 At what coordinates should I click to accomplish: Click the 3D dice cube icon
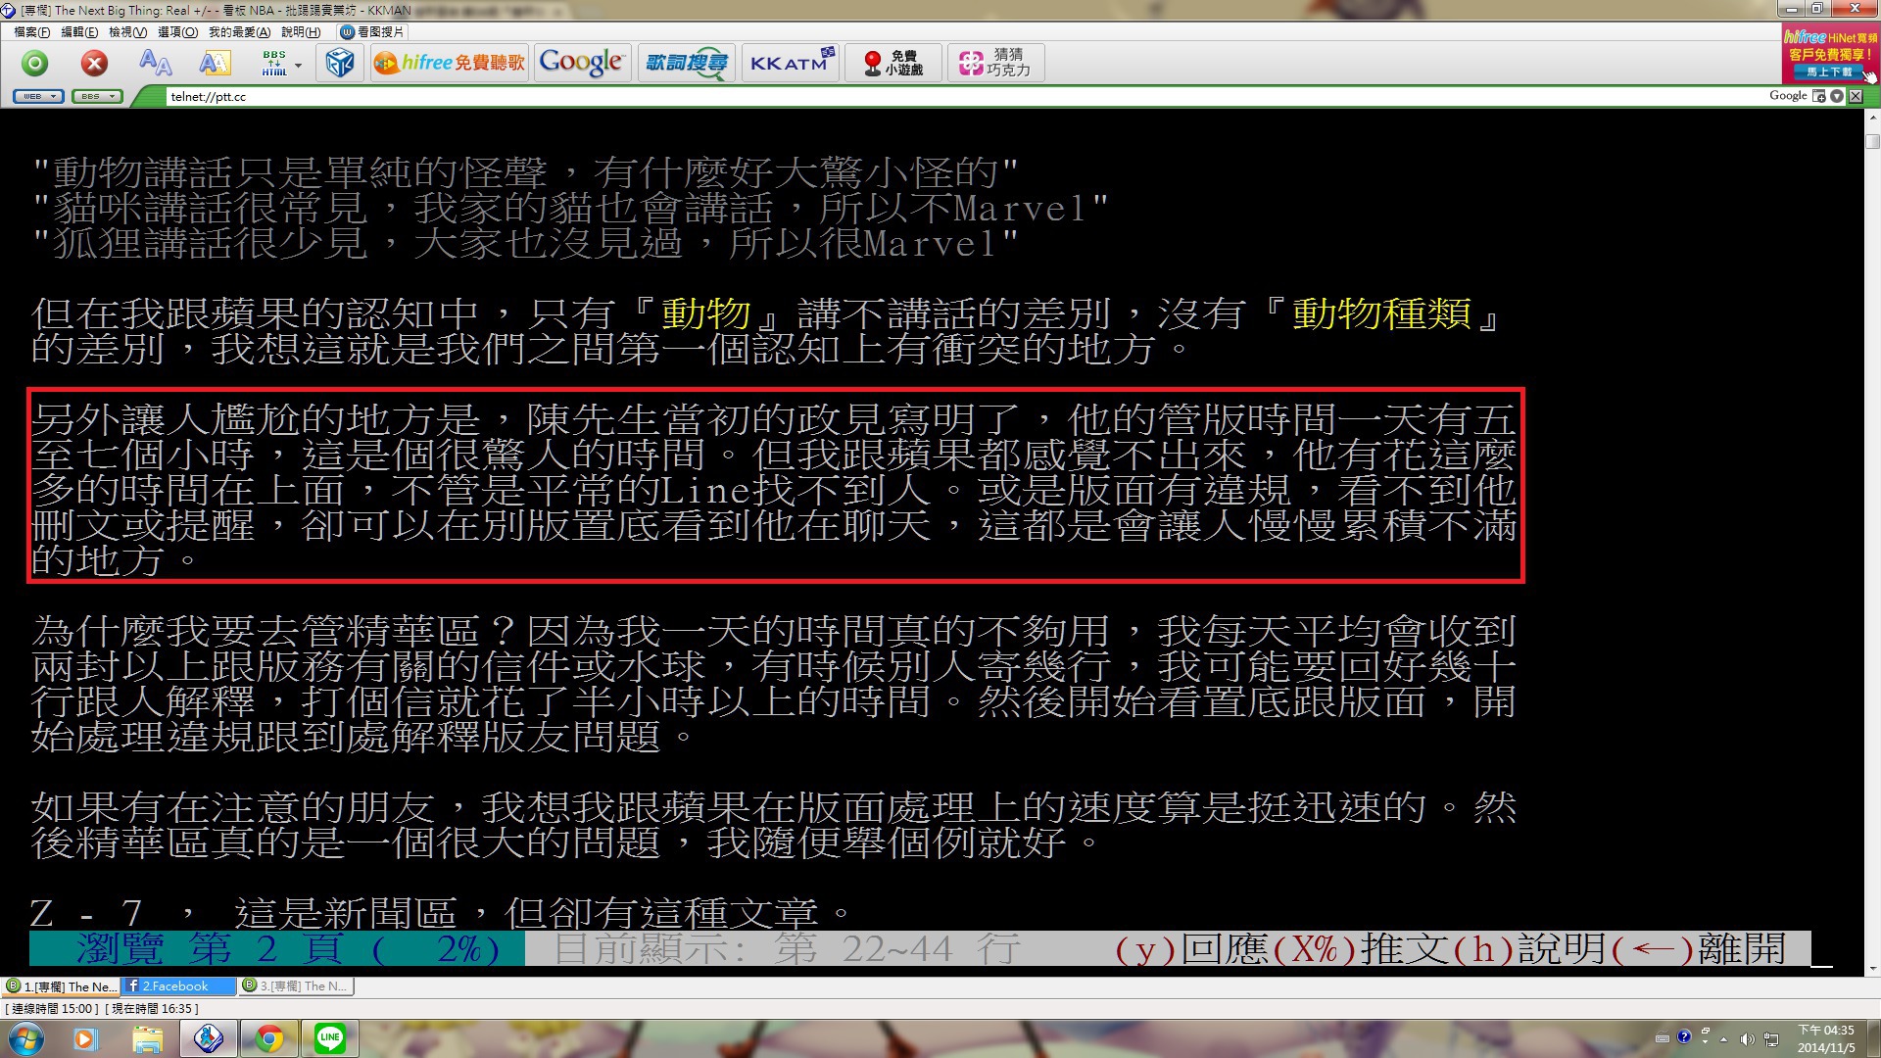click(x=339, y=64)
